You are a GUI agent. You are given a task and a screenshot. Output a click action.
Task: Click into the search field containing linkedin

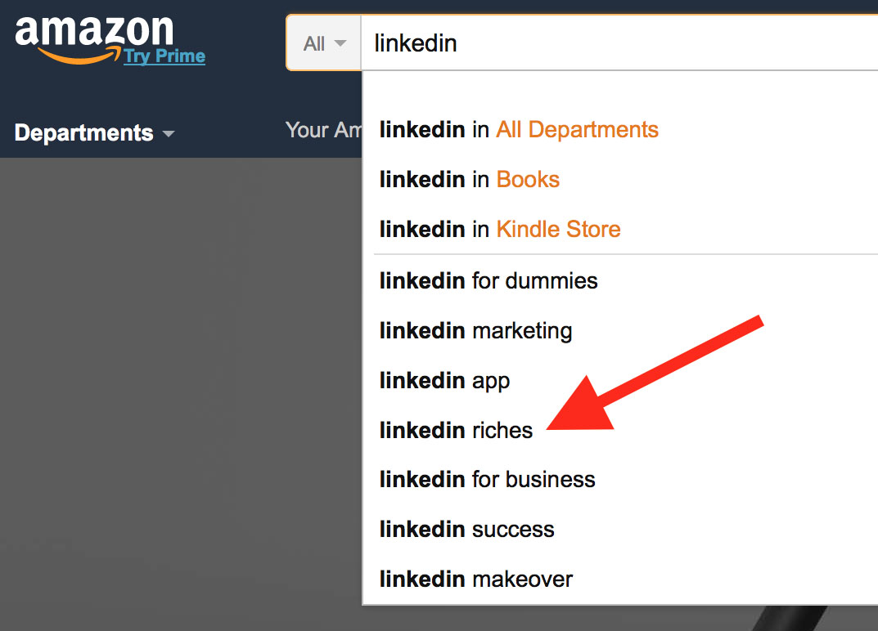(619, 43)
